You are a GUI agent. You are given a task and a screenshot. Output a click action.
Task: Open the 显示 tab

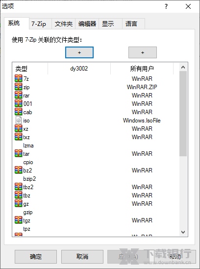click(111, 24)
